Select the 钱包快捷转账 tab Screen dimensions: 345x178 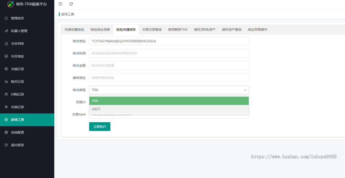pos(126,30)
